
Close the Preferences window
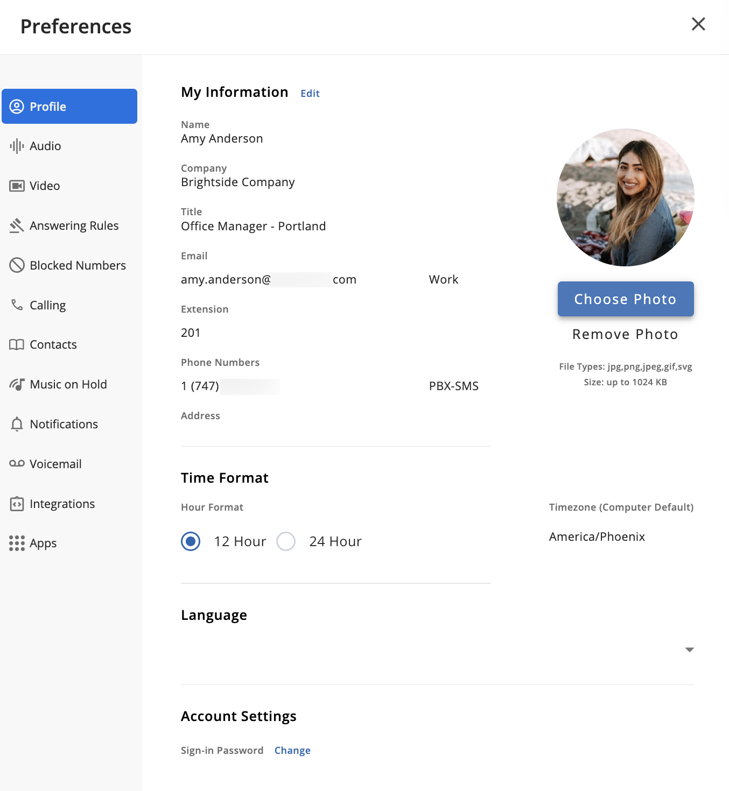tap(698, 24)
